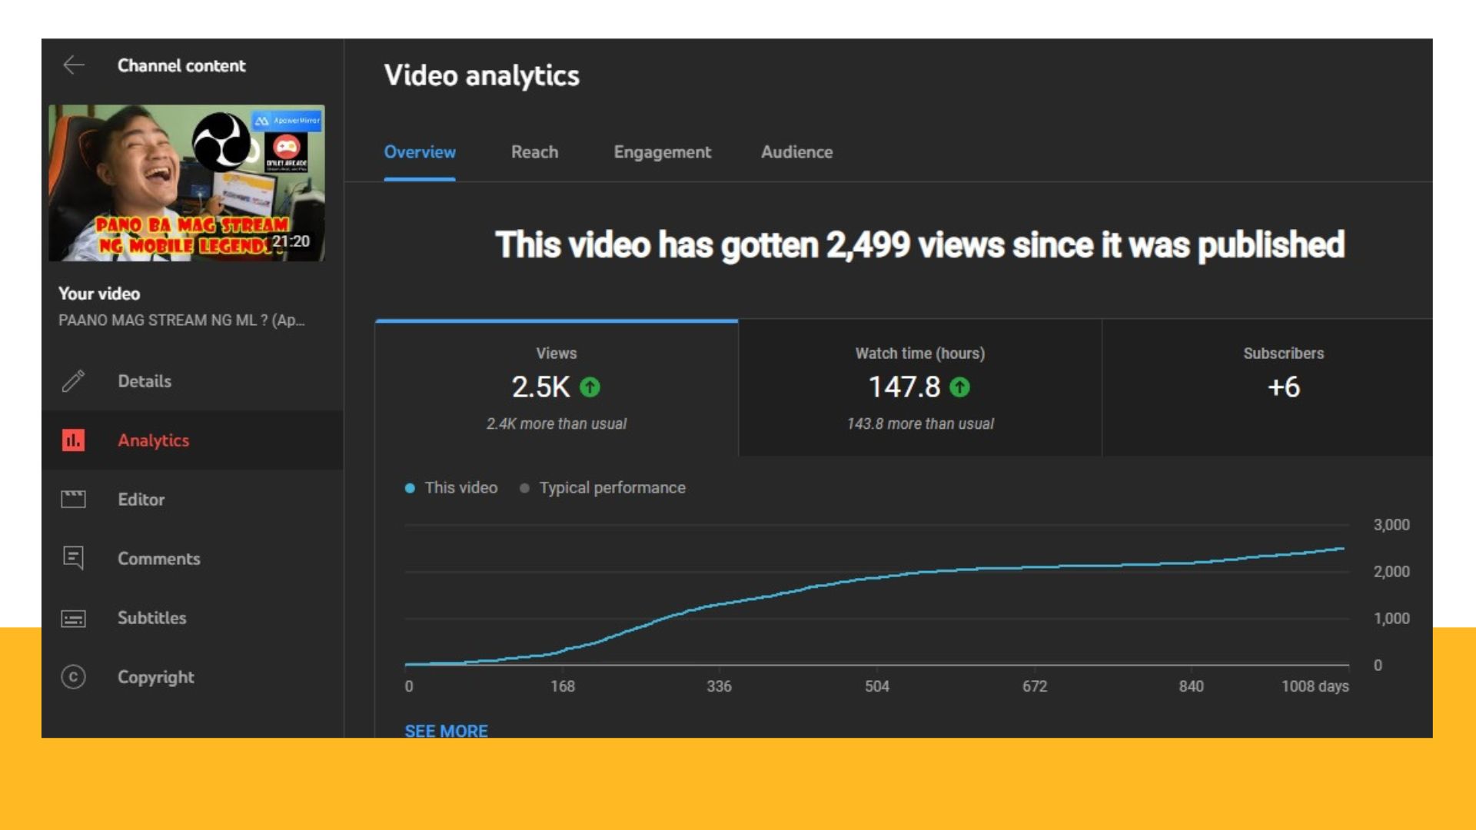Viewport: 1476px width, 830px height.
Task: Click the green up arrow beside 147.8 hours
Action: click(959, 387)
